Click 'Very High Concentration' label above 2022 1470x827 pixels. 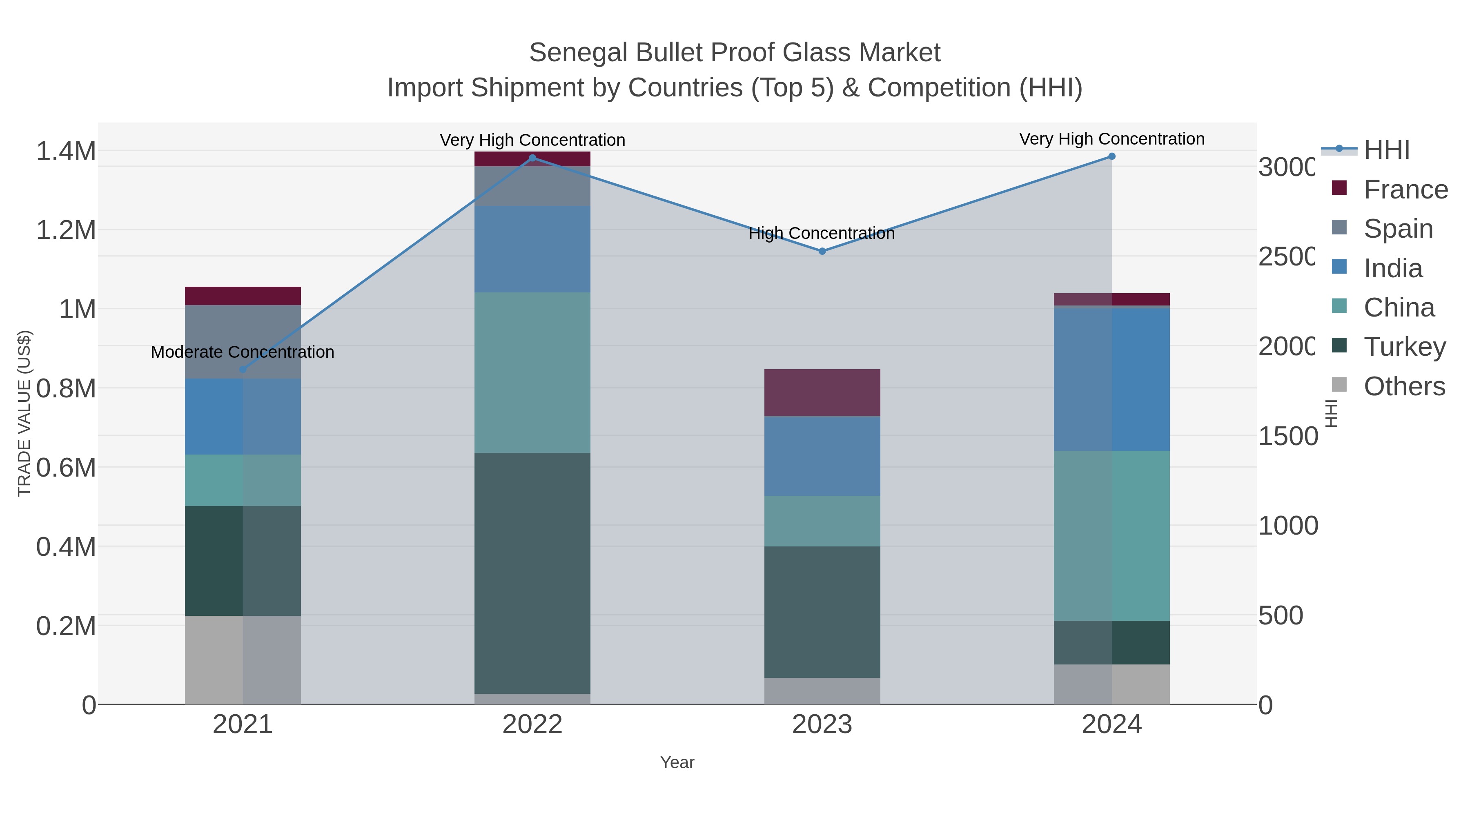click(x=532, y=140)
